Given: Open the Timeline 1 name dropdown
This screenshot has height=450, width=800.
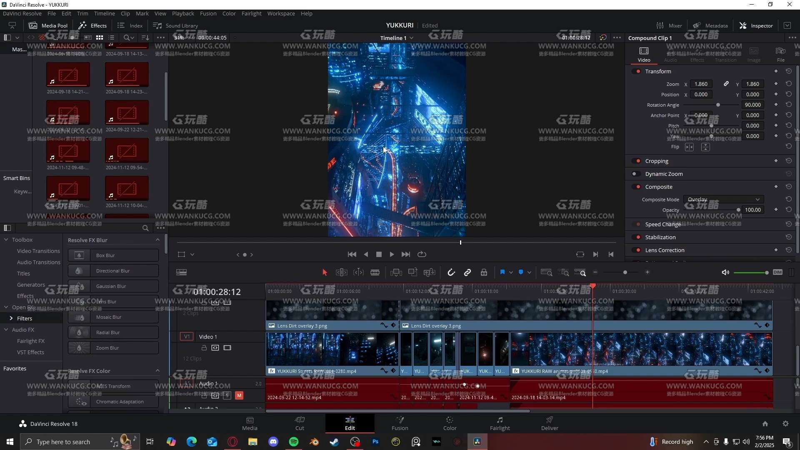Looking at the screenshot, I should 411,38.
